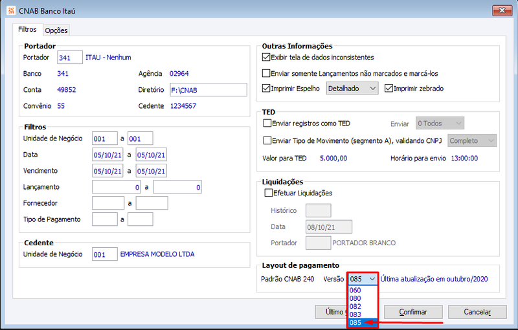518x330 pixels.
Task: Edit Cedente Unidade de Negócio field
Action: (x=105, y=254)
